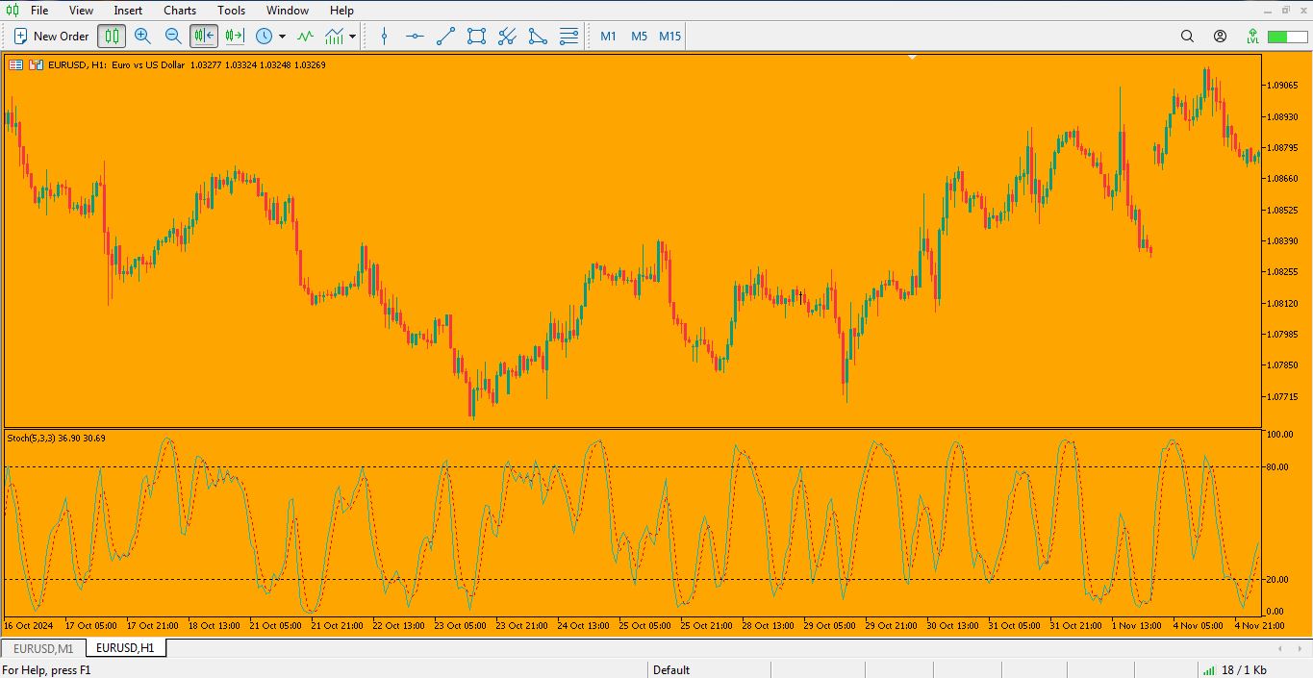The image size is (1313, 678).
Task: Open the symbol search magnifier
Action: [x=1186, y=36]
